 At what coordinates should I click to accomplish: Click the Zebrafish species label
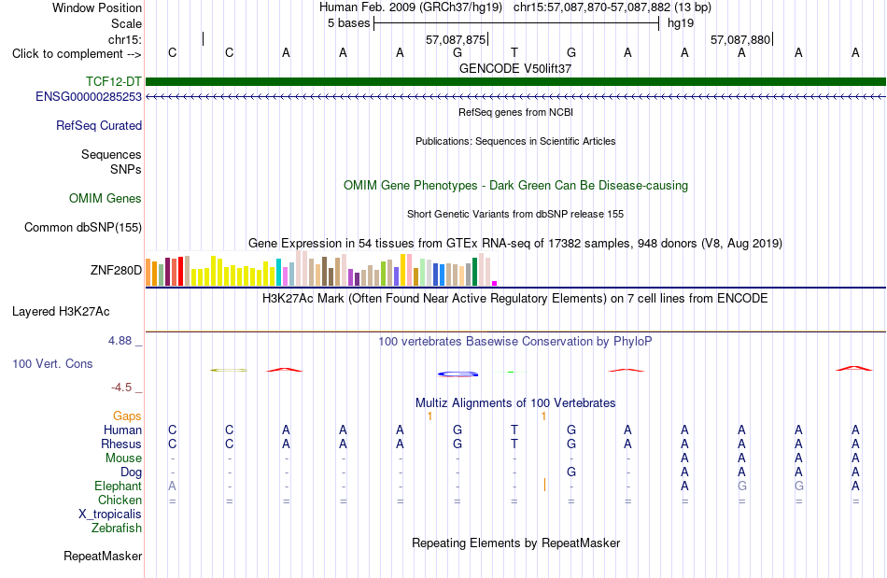point(117,529)
